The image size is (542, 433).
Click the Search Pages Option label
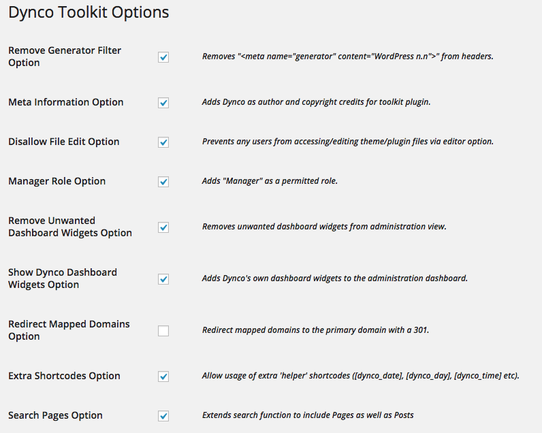point(55,415)
